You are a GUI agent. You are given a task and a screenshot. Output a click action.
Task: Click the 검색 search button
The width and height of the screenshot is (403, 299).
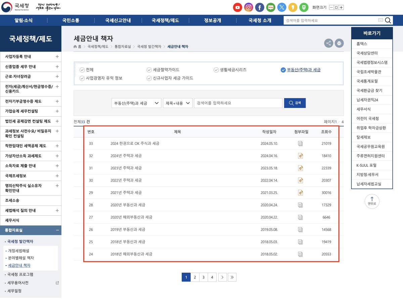point(295,103)
